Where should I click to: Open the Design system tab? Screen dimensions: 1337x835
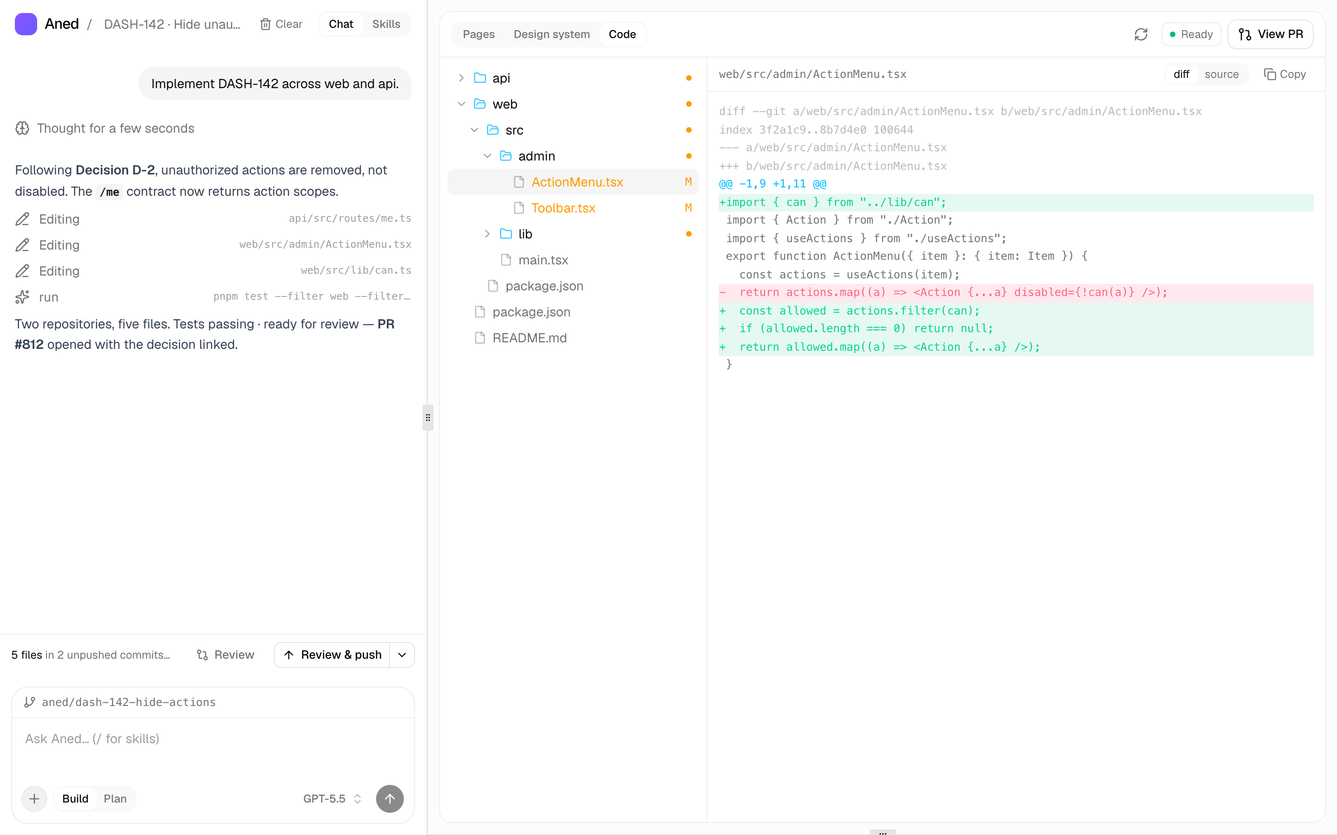552,34
